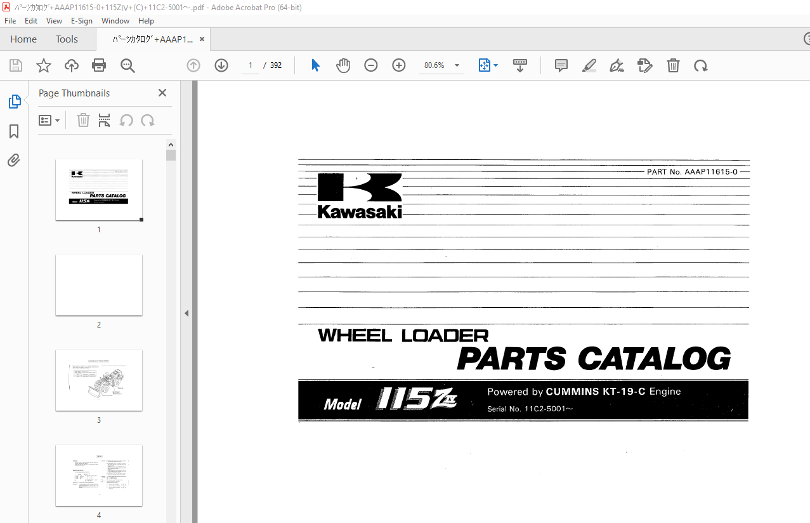Rotate page clockwise in toolbar
810x523 pixels.
701,65
